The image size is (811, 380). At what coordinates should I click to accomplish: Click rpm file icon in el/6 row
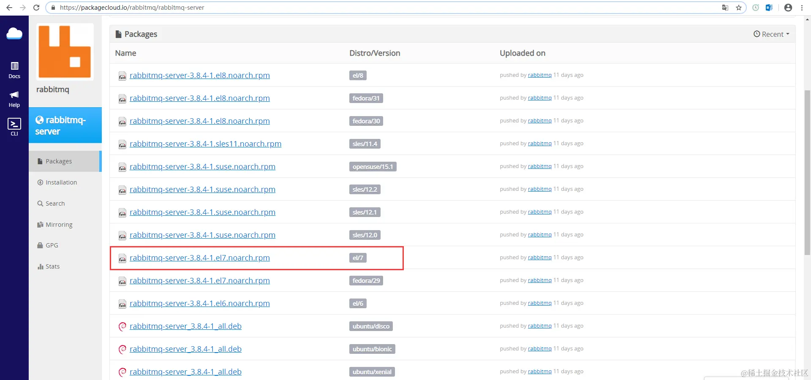tap(122, 304)
